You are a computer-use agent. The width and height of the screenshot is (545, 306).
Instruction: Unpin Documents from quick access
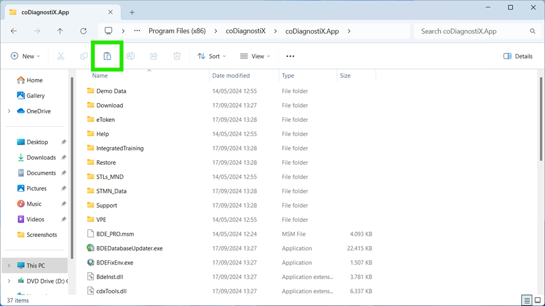click(63, 173)
